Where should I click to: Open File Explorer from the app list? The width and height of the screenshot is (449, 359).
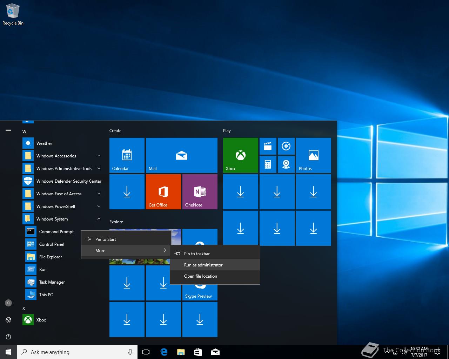point(51,257)
